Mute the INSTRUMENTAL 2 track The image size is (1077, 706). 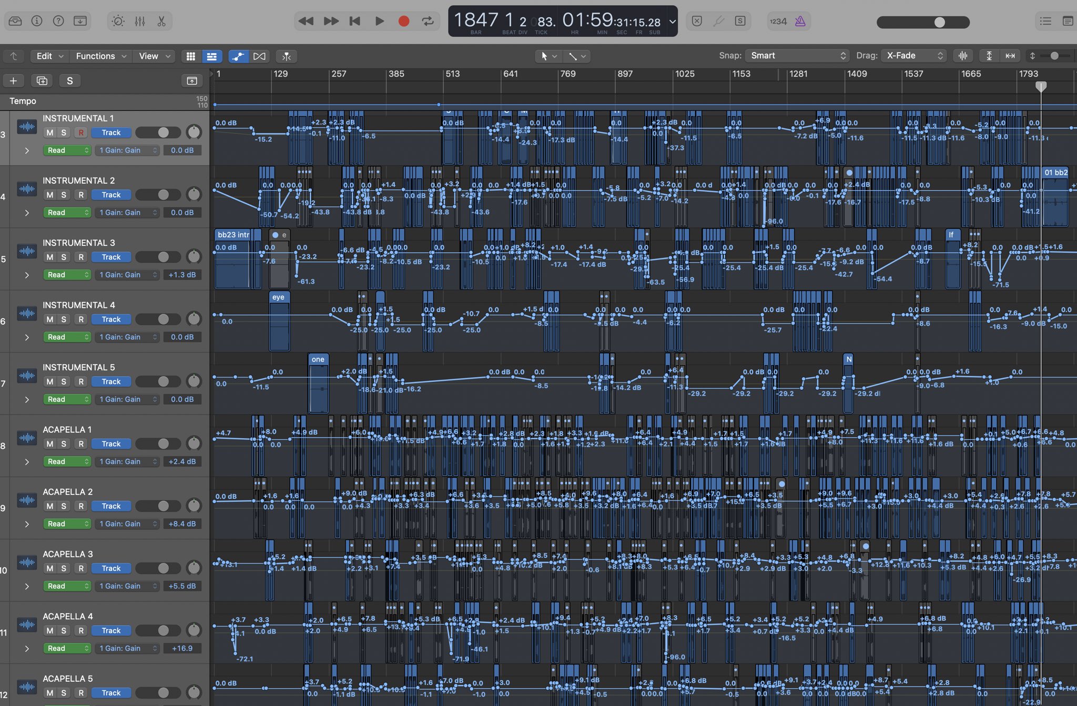[50, 195]
